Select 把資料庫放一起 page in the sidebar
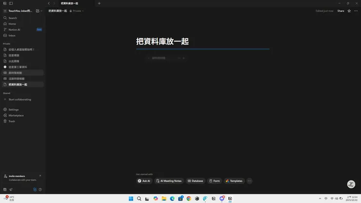Image resolution: width=361 pixels, height=203 pixels. tap(22, 84)
